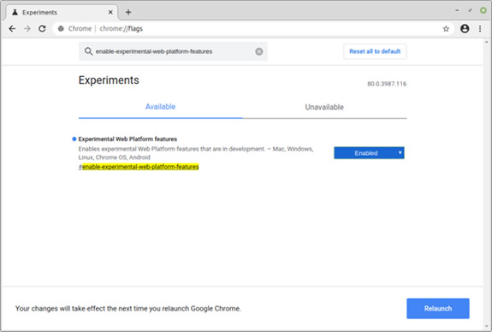Click the site info icon beside Chrome label
This screenshot has width=492, height=332.
tap(61, 28)
